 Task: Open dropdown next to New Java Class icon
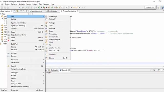coord(54,7)
